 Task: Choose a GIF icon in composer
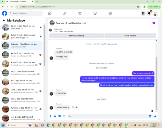click(x=64, y=116)
